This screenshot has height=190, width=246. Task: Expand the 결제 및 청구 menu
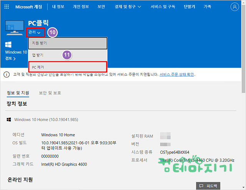128,7
